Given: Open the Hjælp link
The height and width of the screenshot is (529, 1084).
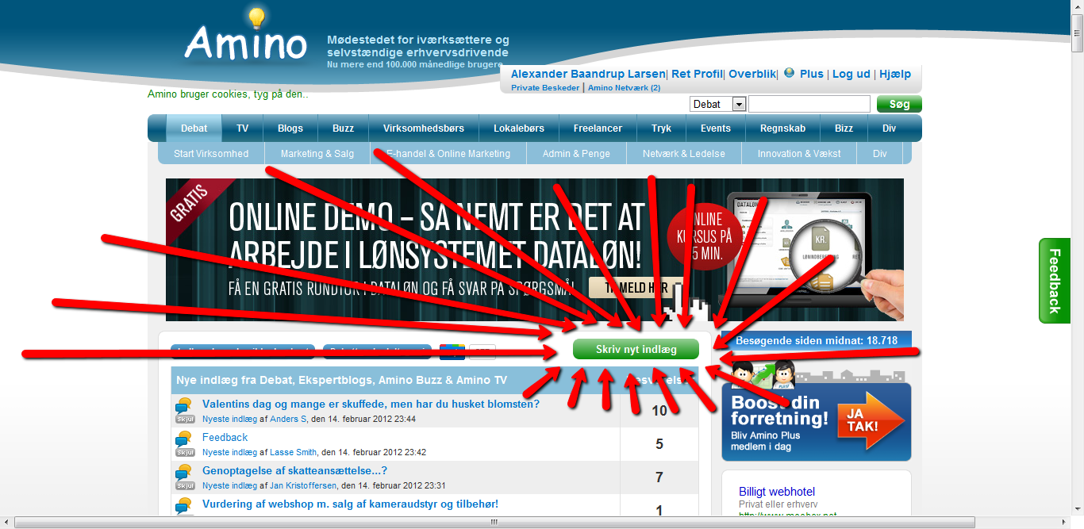Looking at the screenshot, I should (x=895, y=74).
